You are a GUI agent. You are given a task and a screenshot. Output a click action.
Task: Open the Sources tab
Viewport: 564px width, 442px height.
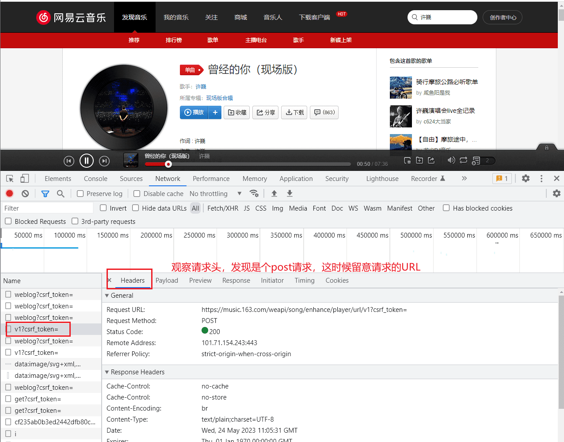131,179
